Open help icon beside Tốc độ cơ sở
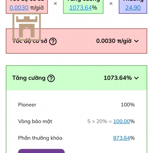Screen dimensions: 153x153 (53, 41)
